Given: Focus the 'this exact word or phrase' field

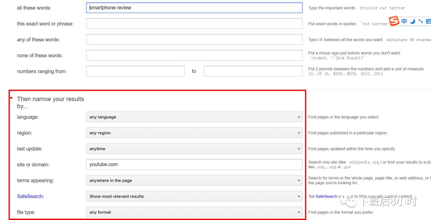Looking at the screenshot, I should point(194,24).
